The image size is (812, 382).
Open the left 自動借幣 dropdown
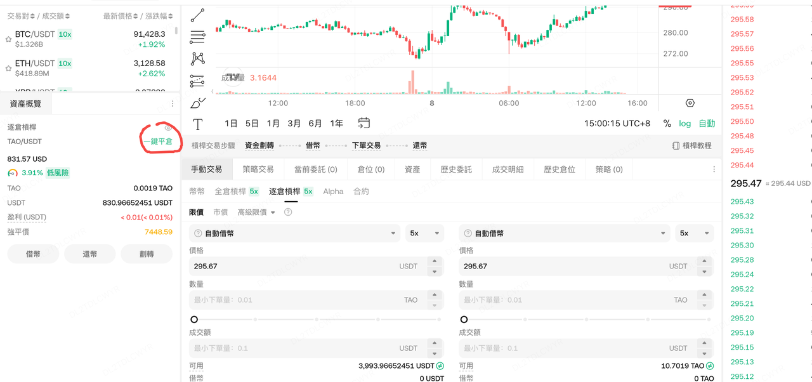tap(294, 234)
